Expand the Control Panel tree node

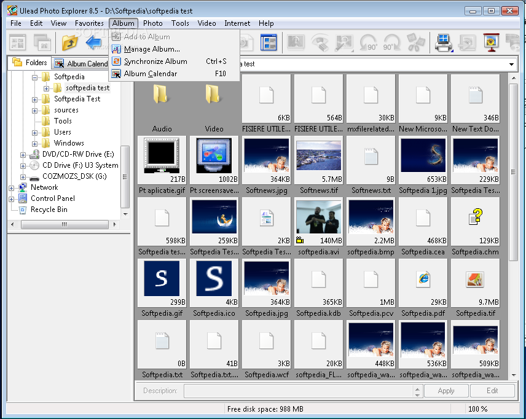[x=12, y=199]
